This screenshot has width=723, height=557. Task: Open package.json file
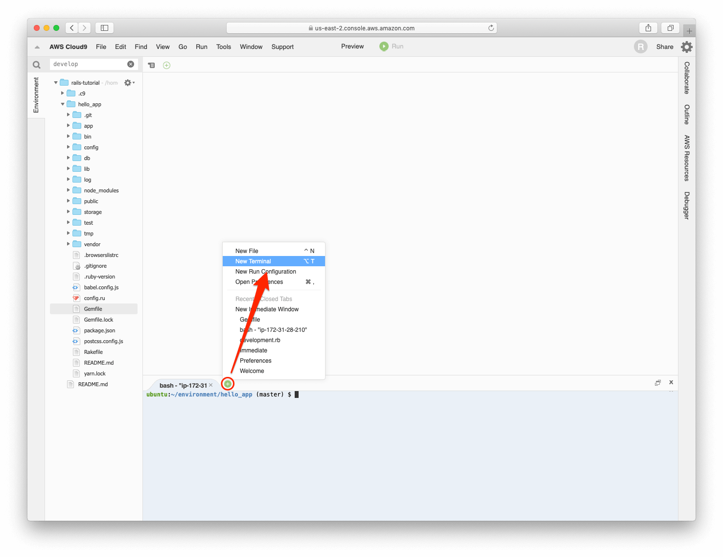tap(99, 330)
